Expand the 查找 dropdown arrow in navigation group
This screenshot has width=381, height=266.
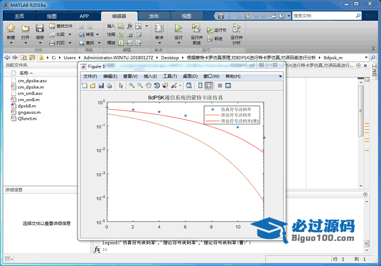[99, 43]
